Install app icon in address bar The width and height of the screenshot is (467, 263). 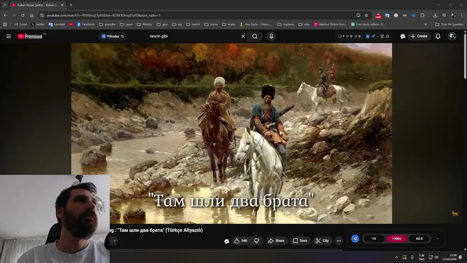pos(358,15)
